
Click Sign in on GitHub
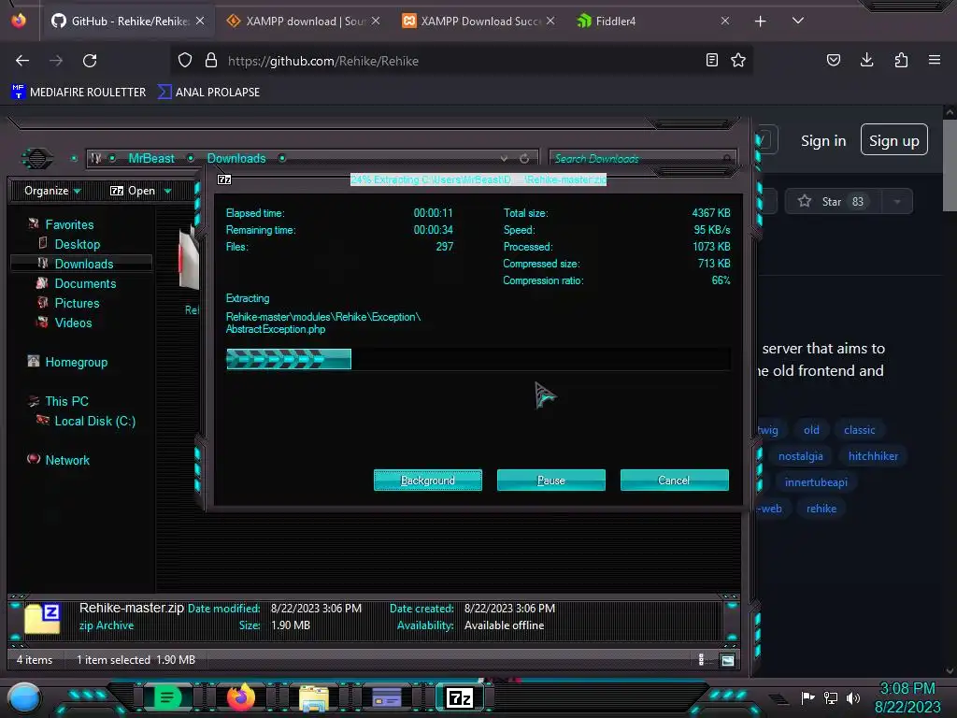pos(823,141)
